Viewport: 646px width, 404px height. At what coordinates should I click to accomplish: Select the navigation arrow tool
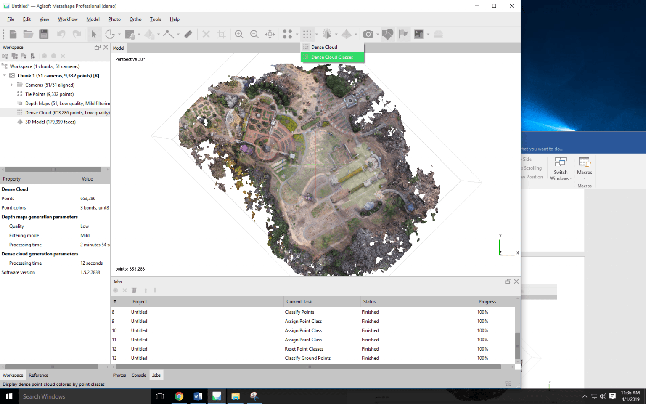(94, 34)
